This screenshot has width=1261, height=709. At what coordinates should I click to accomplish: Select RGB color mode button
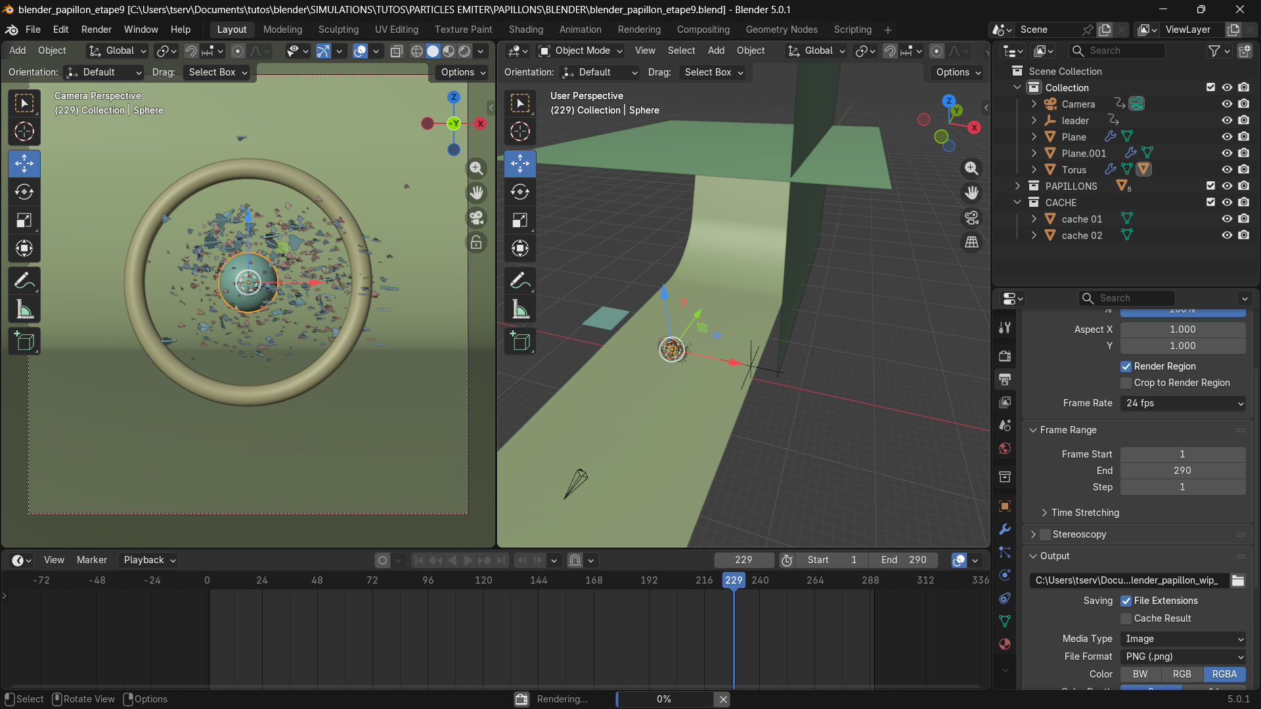coord(1182,674)
